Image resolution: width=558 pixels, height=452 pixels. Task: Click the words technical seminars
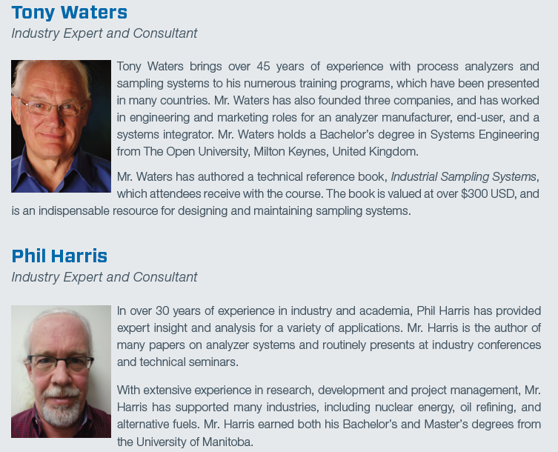coord(188,362)
